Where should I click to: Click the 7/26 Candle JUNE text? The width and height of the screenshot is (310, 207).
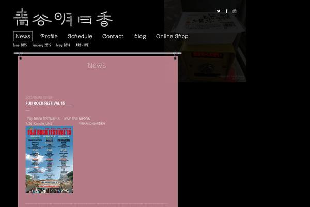click(x=39, y=123)
